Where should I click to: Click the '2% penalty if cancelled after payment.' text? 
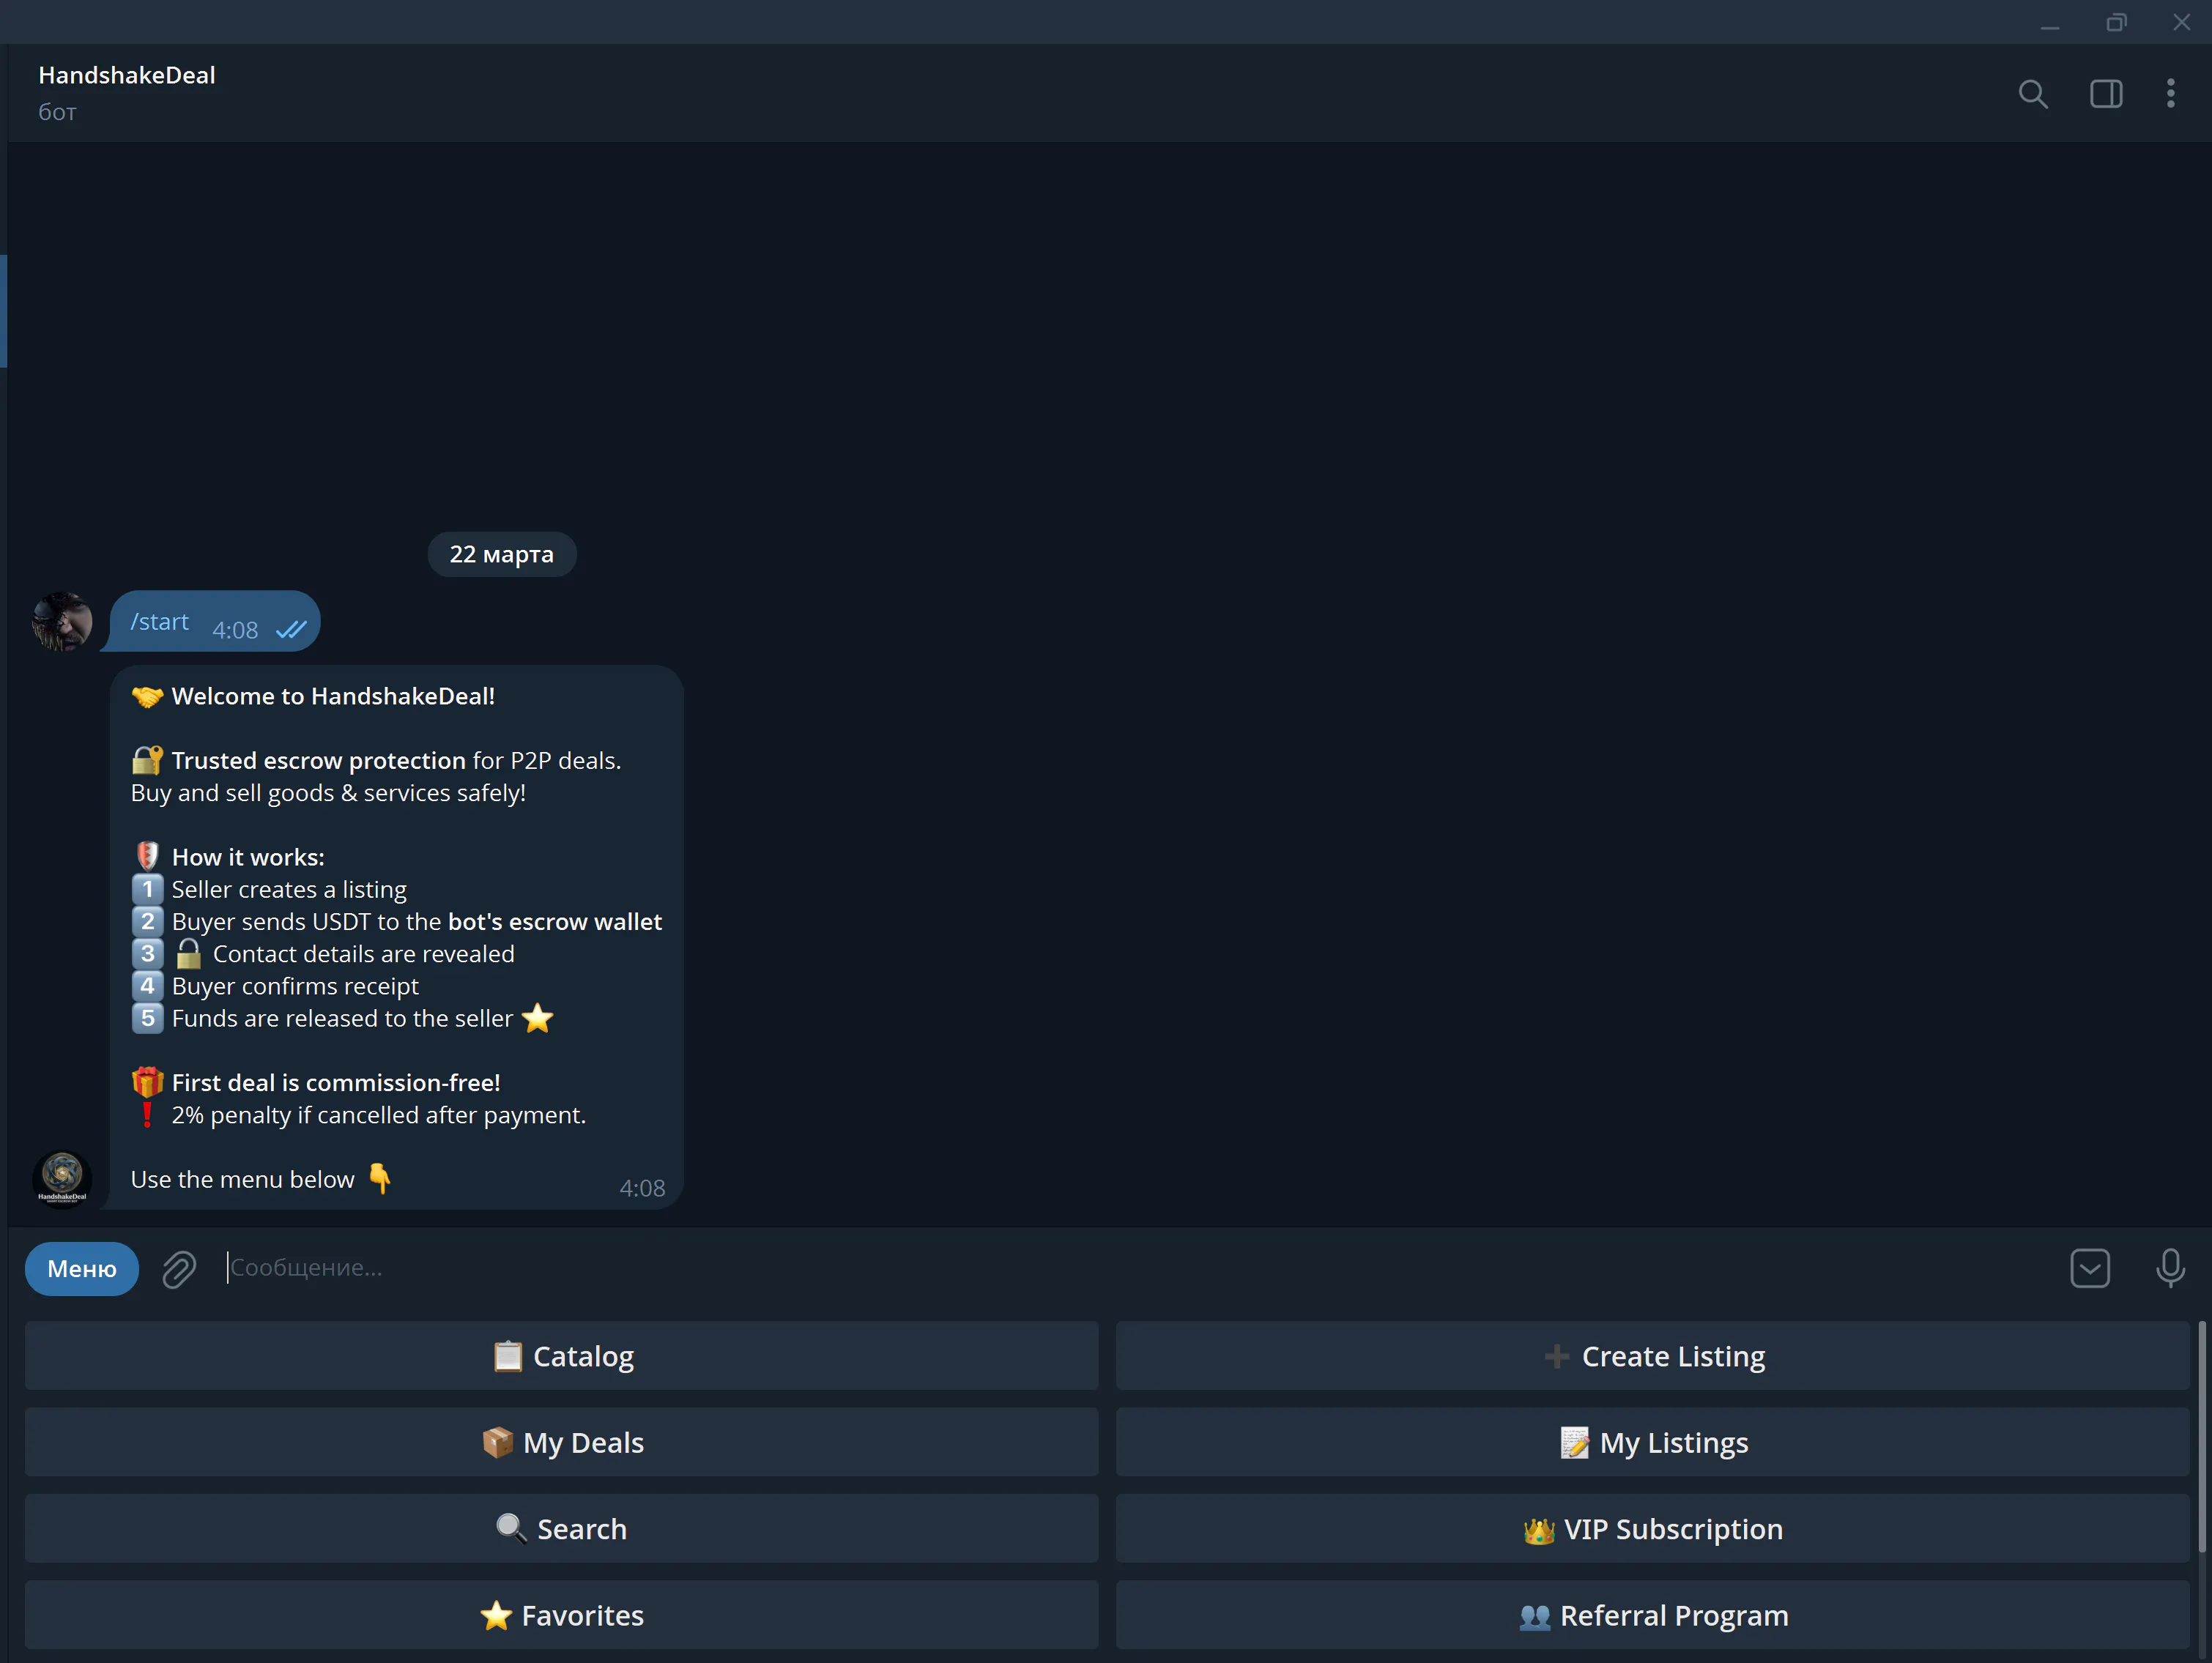click(379, 1115)
